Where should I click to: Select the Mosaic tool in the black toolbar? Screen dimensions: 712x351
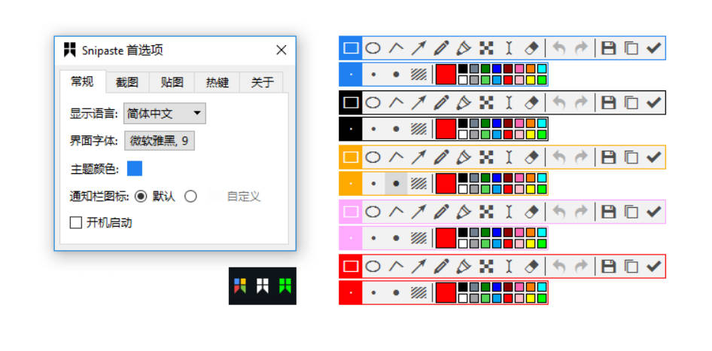[486, 102]
